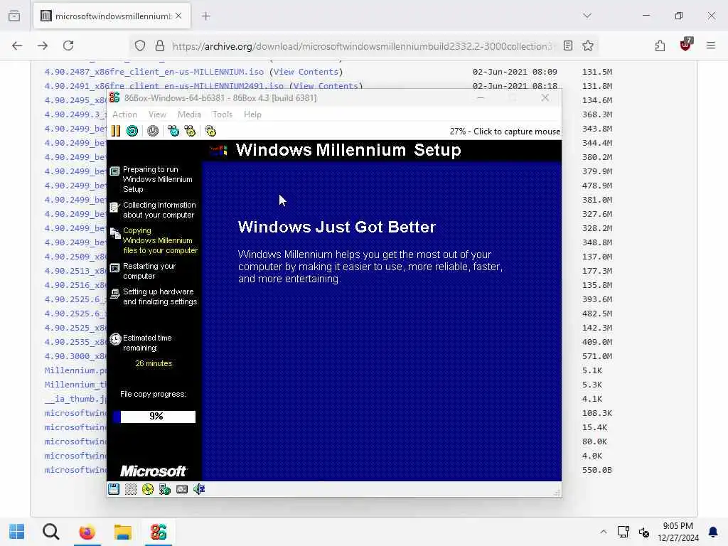This screenshot has width=728, height=546.
Task: Open 86Box settings toolbar icon
Action: pyautogui.click(x=210, y=131)
